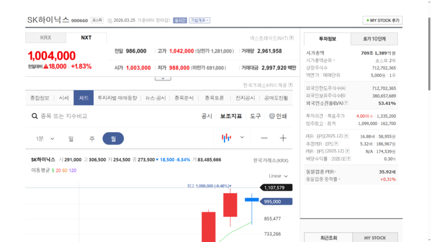The height and width of the screenshot is (242, 431).
Task: Click the help icon next to 한국거래소(KRX) 제공
Action: coord(291,85)
